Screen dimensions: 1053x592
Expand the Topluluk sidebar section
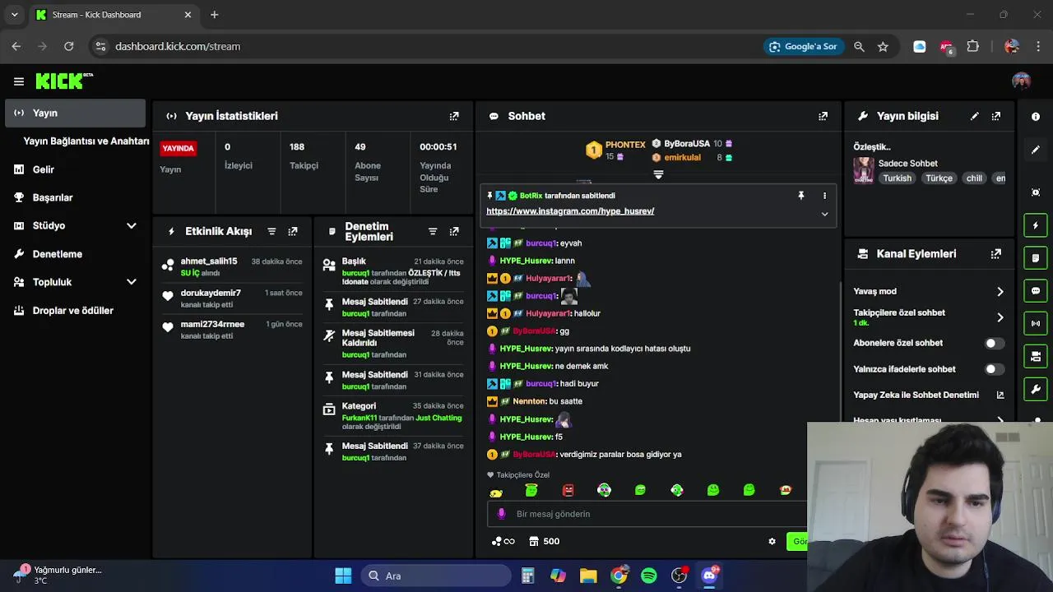click(x=131, y=282)
